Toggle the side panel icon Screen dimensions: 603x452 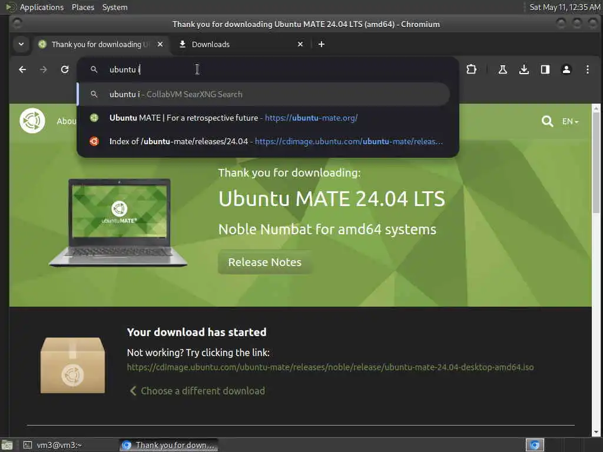(x=545, y=69)
